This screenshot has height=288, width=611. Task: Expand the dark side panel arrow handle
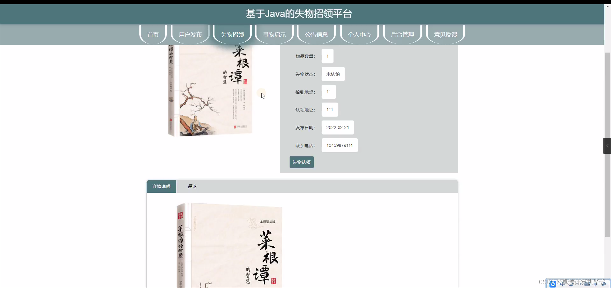[607, 146]
